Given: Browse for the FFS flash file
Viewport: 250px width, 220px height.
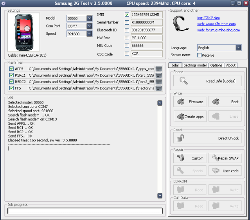Looking at the screenshot, I should click(159, 88).
